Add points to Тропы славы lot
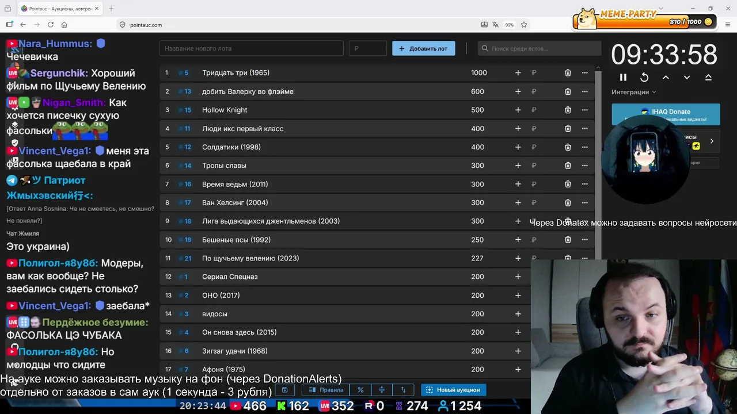Viewport: 737px width, 414px height. [x=518, y=166]
